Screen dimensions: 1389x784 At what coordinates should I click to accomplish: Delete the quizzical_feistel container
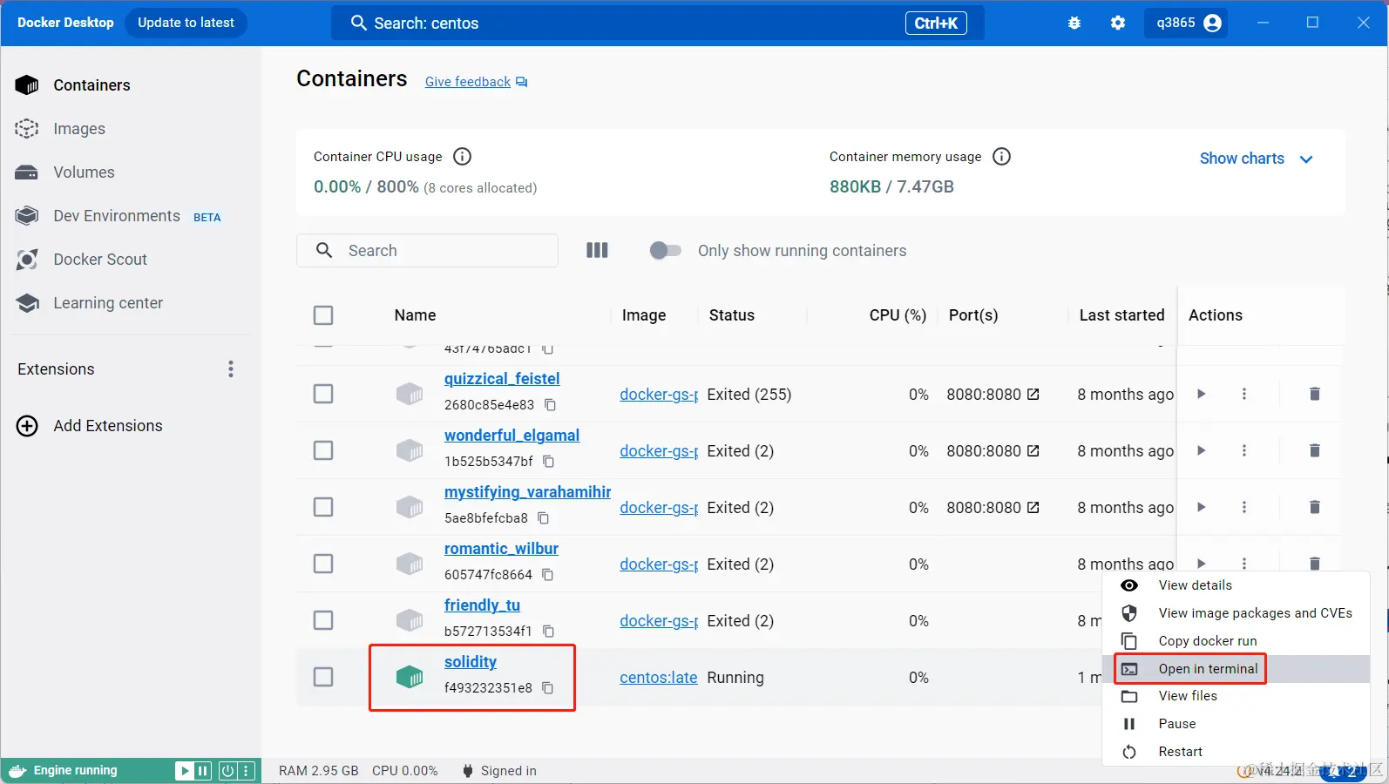1315,395
